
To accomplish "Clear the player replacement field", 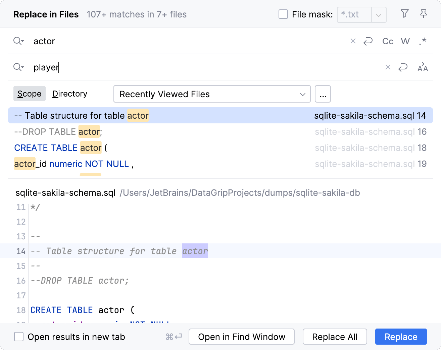I will [x=388, y=67].
